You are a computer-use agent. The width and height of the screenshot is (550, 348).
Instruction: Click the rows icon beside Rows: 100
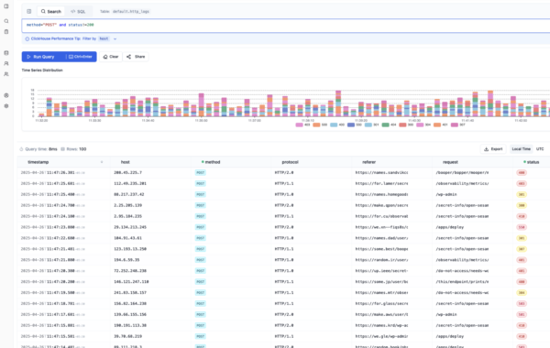coord(62,149)
